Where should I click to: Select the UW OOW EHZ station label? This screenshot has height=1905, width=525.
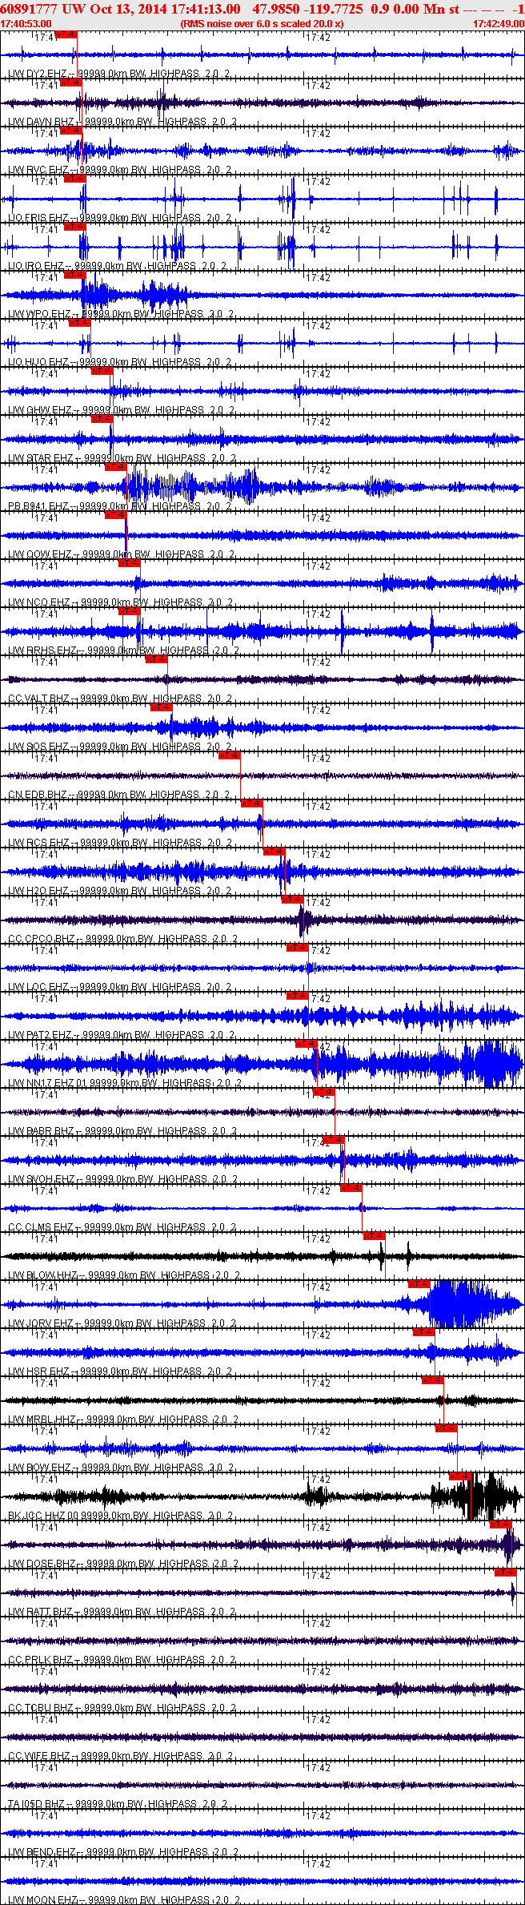click(39, 554)
